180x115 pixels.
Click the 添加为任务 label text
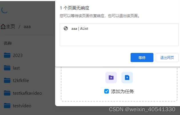pos(122,92)
